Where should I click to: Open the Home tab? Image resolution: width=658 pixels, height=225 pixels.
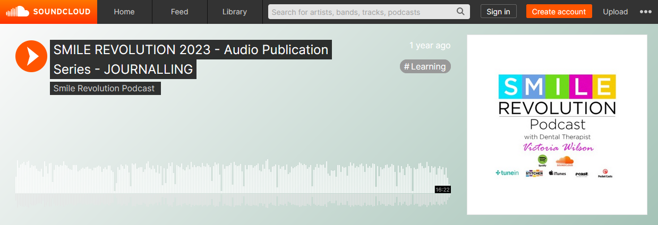[x=124, y=12]
